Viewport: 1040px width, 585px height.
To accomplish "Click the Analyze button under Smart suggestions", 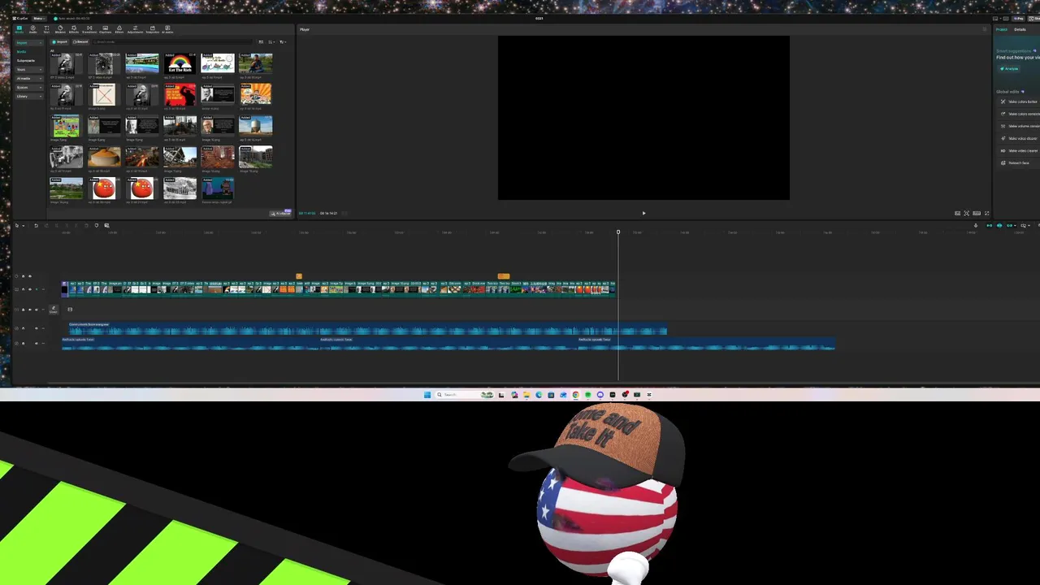I will click(x=1009, y=69).
